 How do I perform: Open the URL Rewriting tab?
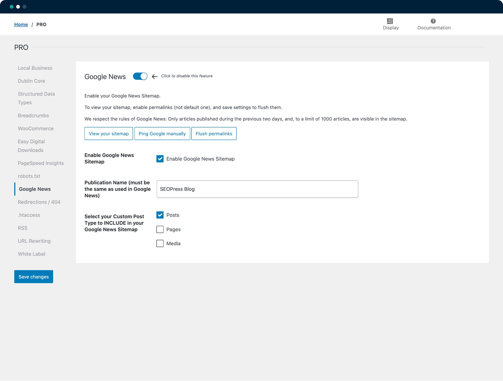(34, 241)
